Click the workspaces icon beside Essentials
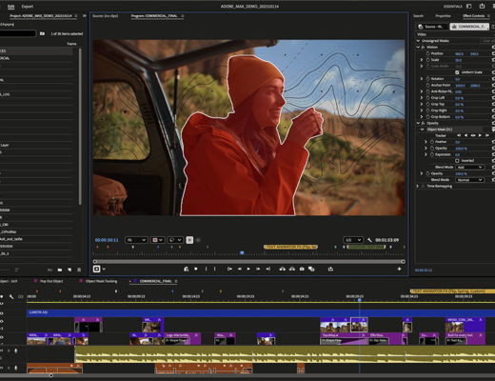This screenshot has width=495, height=381. (x=469, y=6)
